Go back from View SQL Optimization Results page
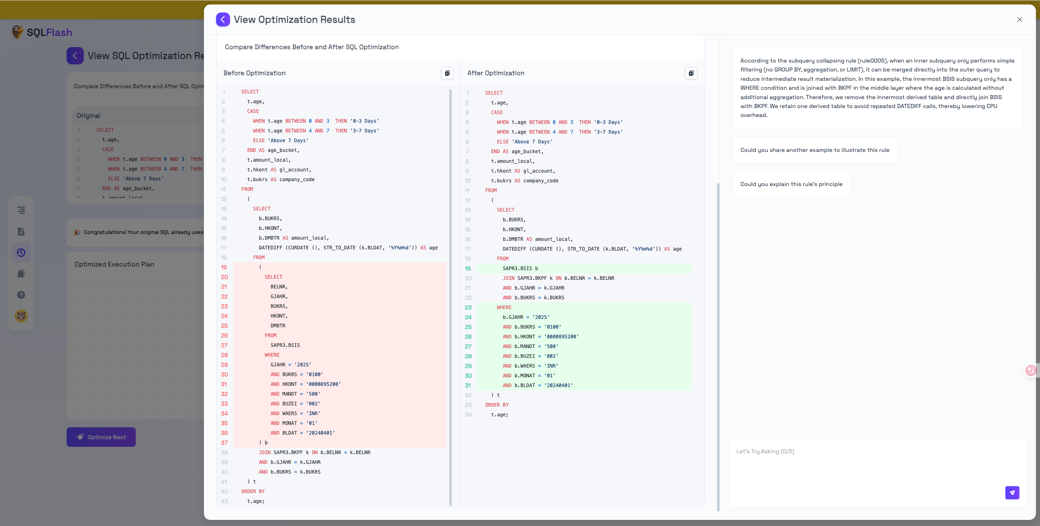The image size is (1040, 526). pyautogui.click(x=75, y=56)
